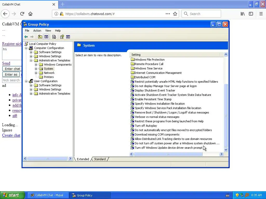Screen dimensions: 266x199
Task: Click the Up one level folder icon
Action: [x=40, y=37]
